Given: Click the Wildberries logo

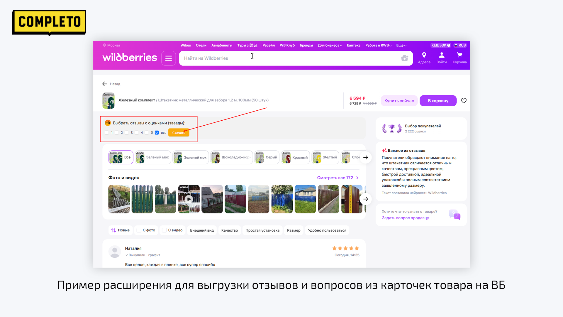Looking at the screenshot, I should click(130, 58).
